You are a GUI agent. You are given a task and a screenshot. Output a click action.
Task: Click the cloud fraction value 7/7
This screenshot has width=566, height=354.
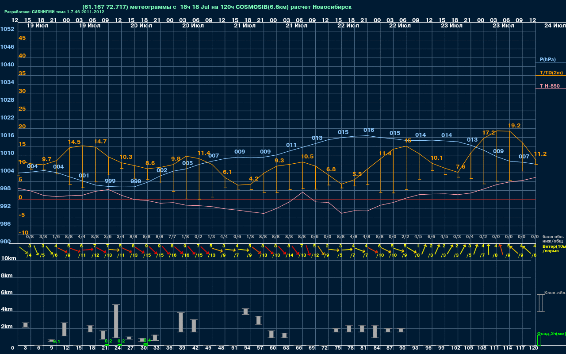point(172,237)
